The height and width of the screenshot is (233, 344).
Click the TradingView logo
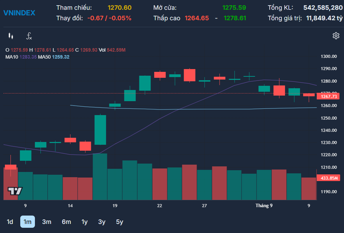(x=15, y=191)
